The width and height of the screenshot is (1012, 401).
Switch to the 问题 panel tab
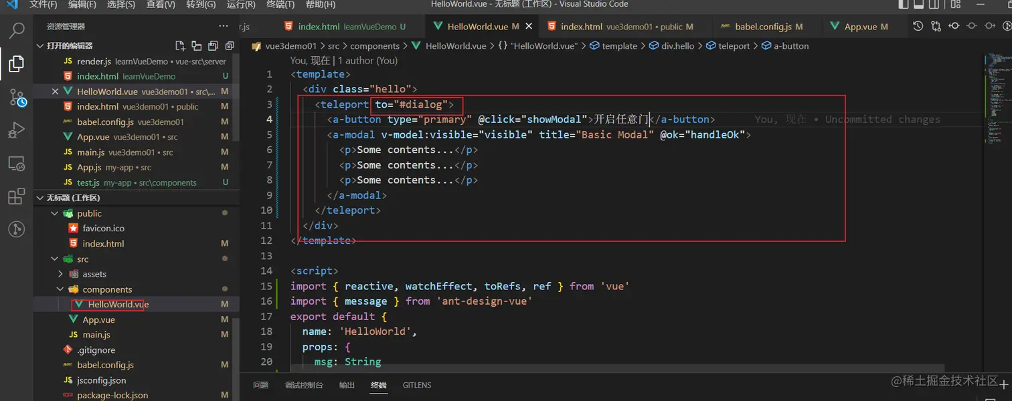coord(260,385)
